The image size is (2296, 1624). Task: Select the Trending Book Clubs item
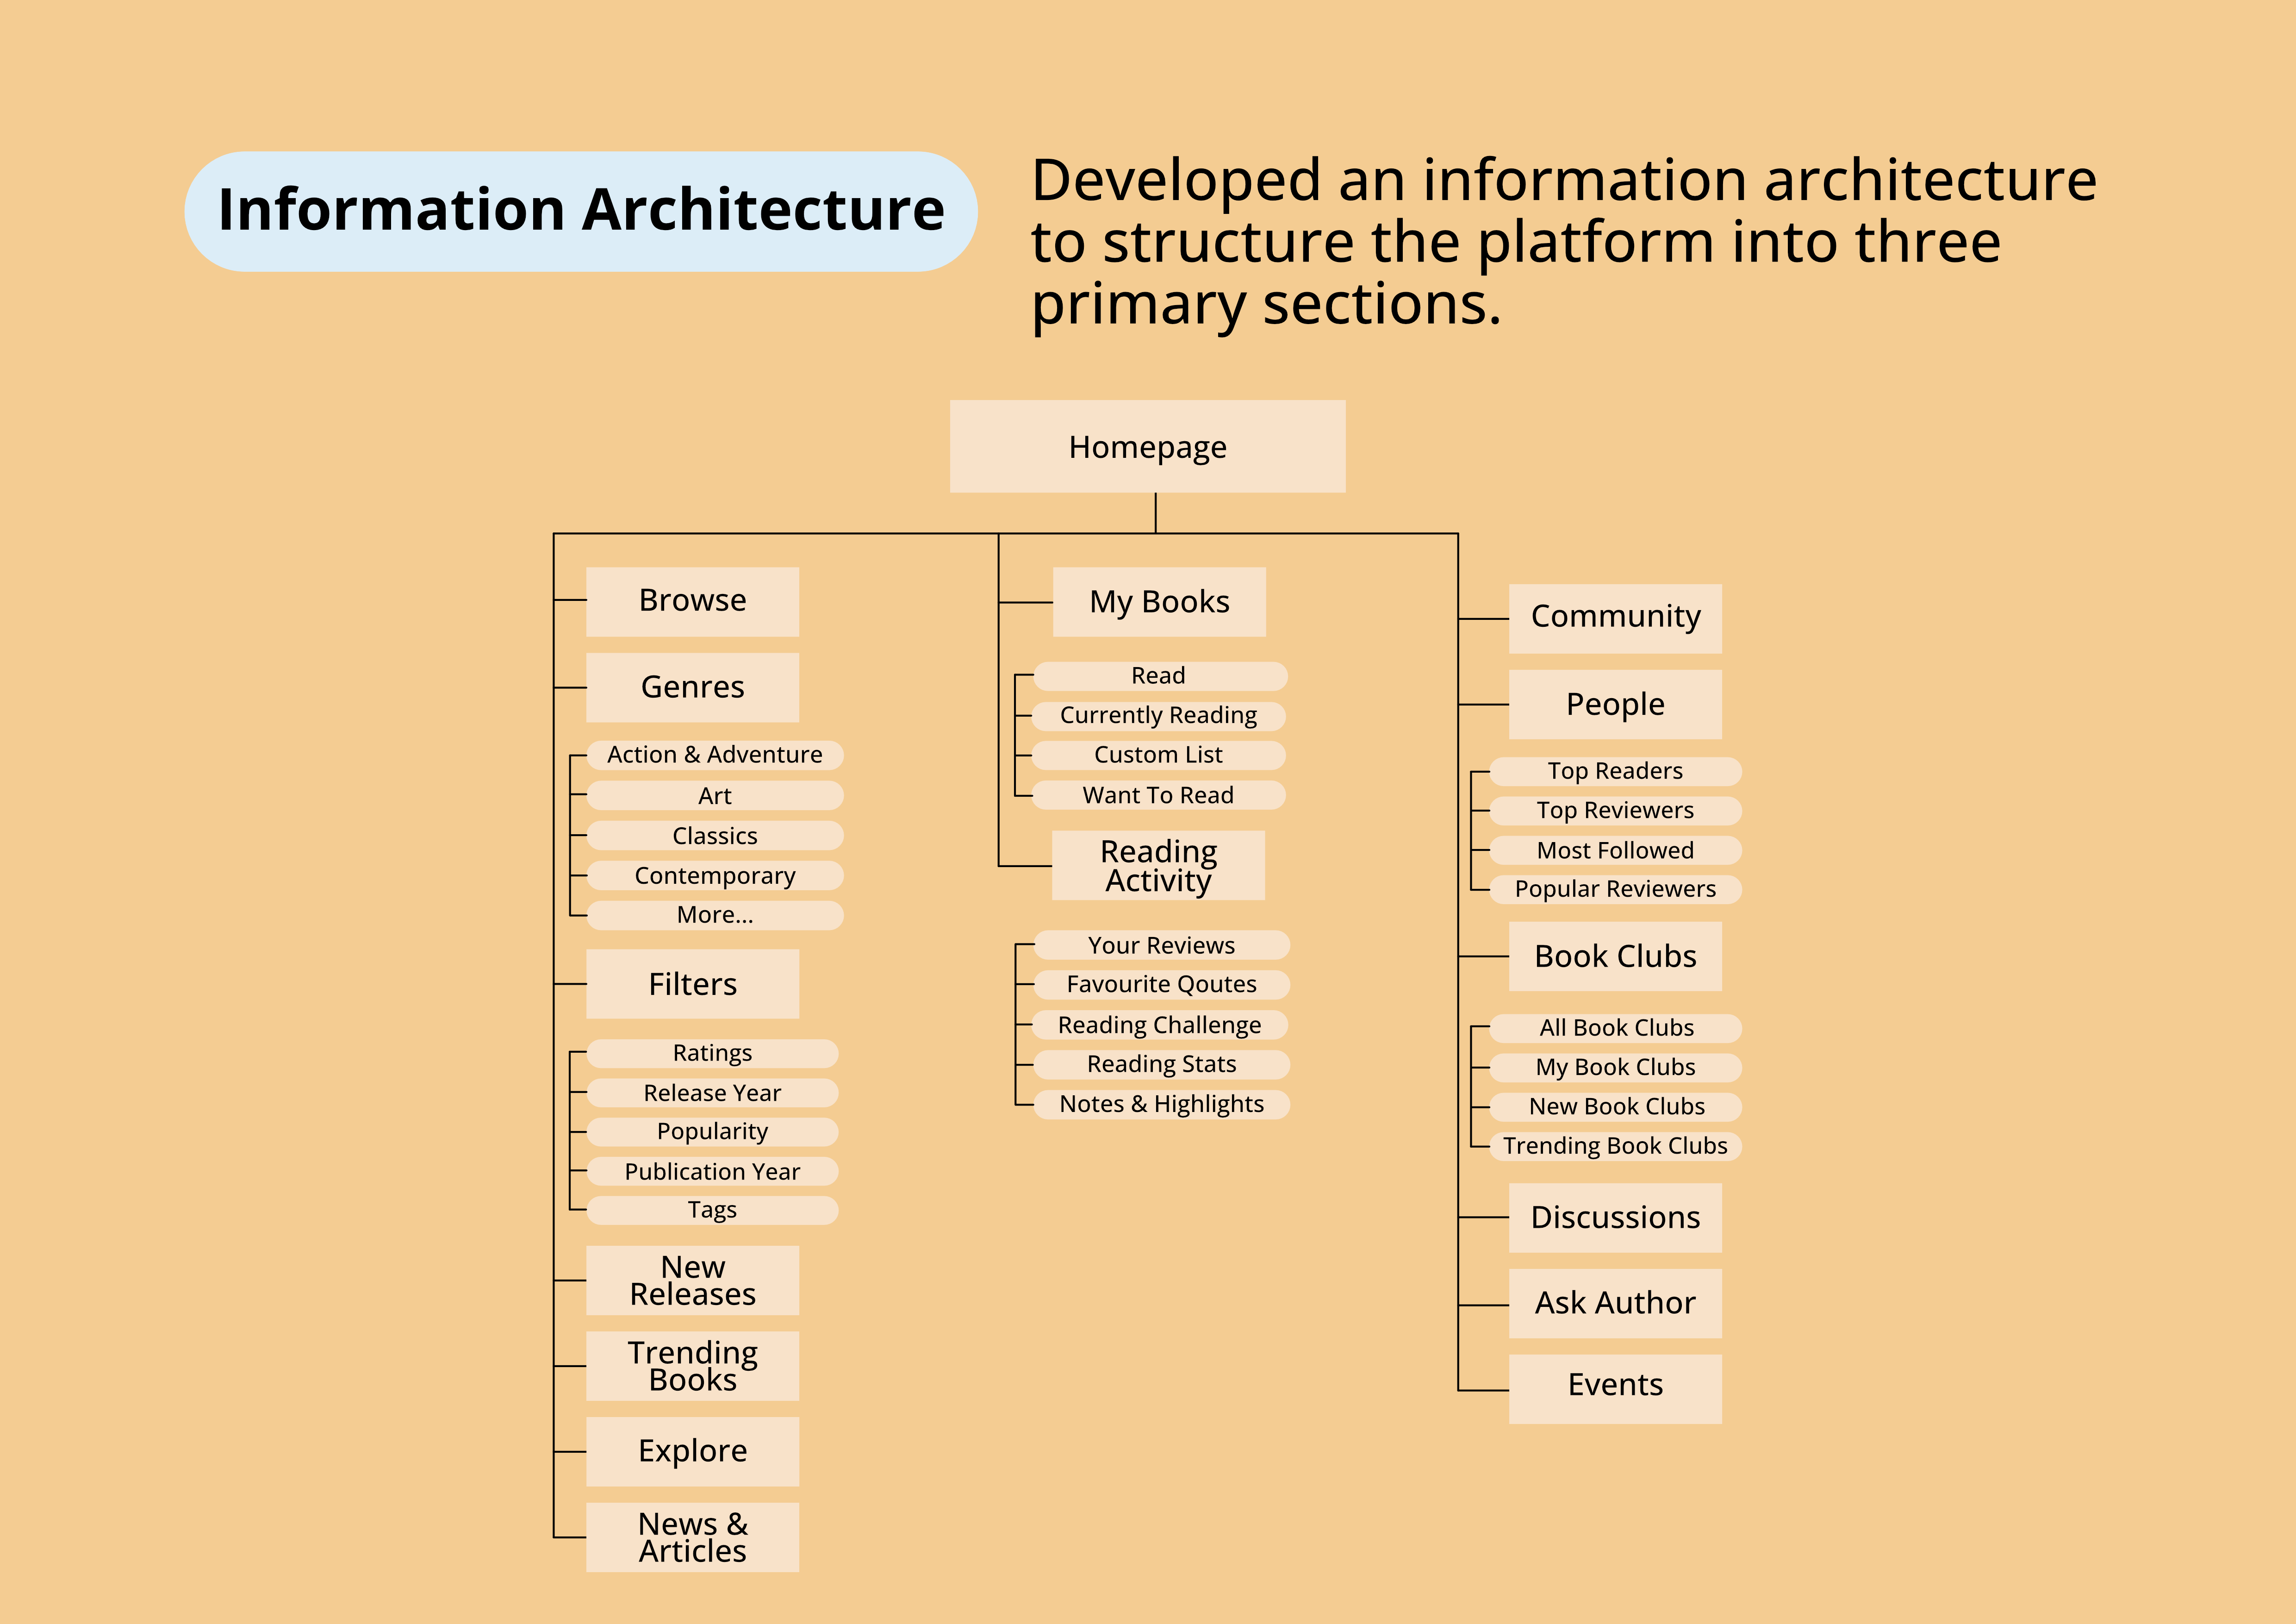click(1615, 1146)
